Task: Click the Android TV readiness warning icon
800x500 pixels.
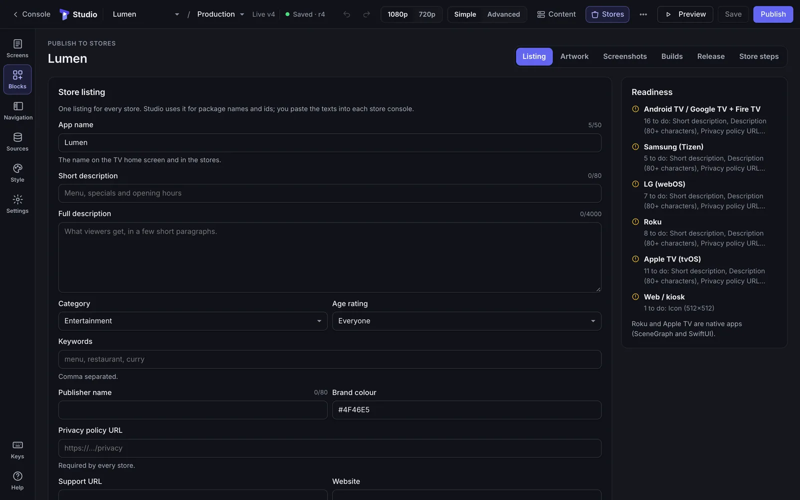Action: click(x=635, y=109)
